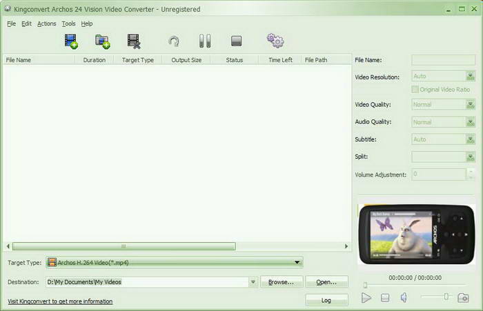
Task: Expand the Target Type dropdown
Action: pyautogui.click(x=297, y=262)
